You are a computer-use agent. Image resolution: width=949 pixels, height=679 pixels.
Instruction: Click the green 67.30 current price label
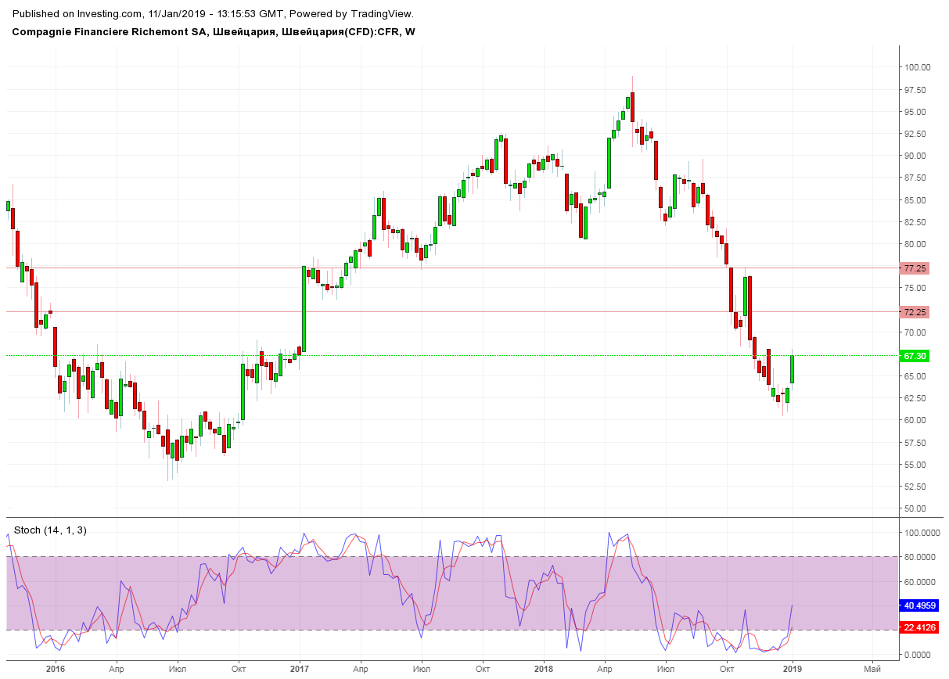pos(915,356)
